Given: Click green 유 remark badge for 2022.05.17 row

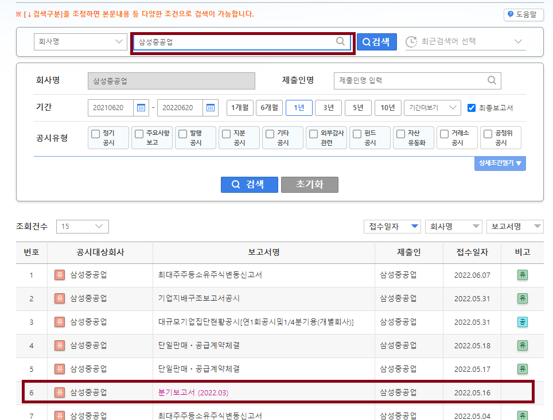Looking at the screenshot, I should [523, 369].
